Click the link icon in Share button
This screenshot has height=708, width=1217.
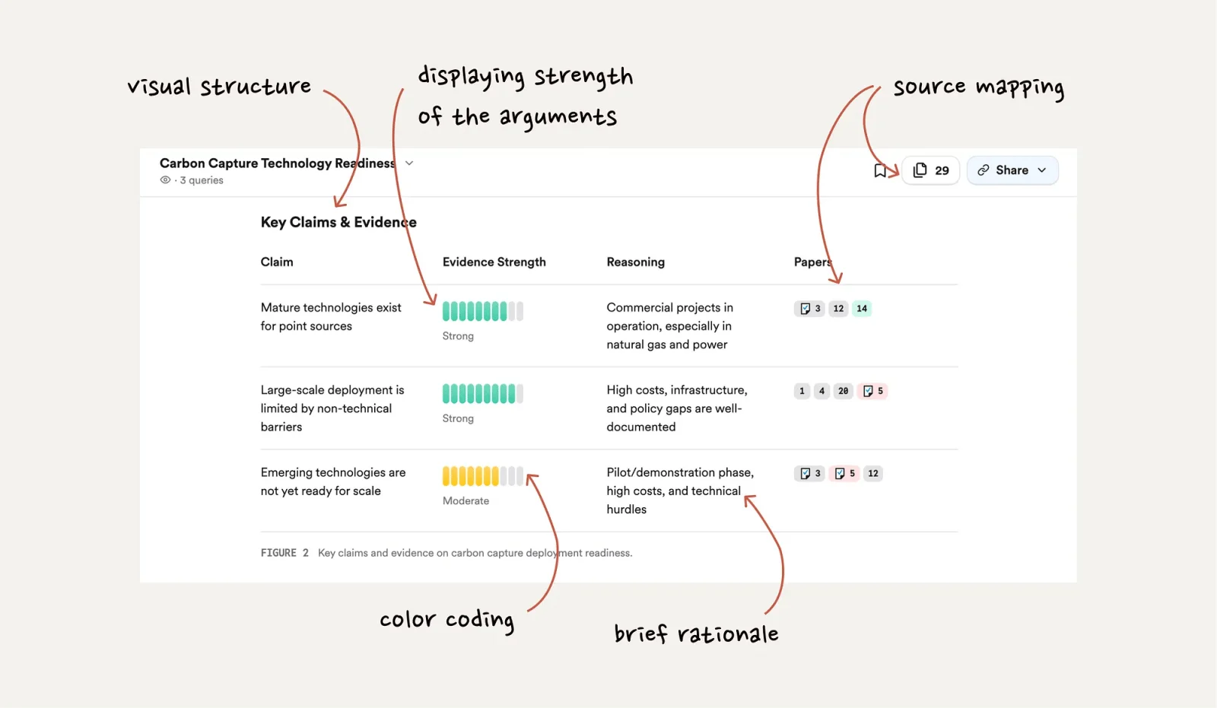(x=983, y=170)
